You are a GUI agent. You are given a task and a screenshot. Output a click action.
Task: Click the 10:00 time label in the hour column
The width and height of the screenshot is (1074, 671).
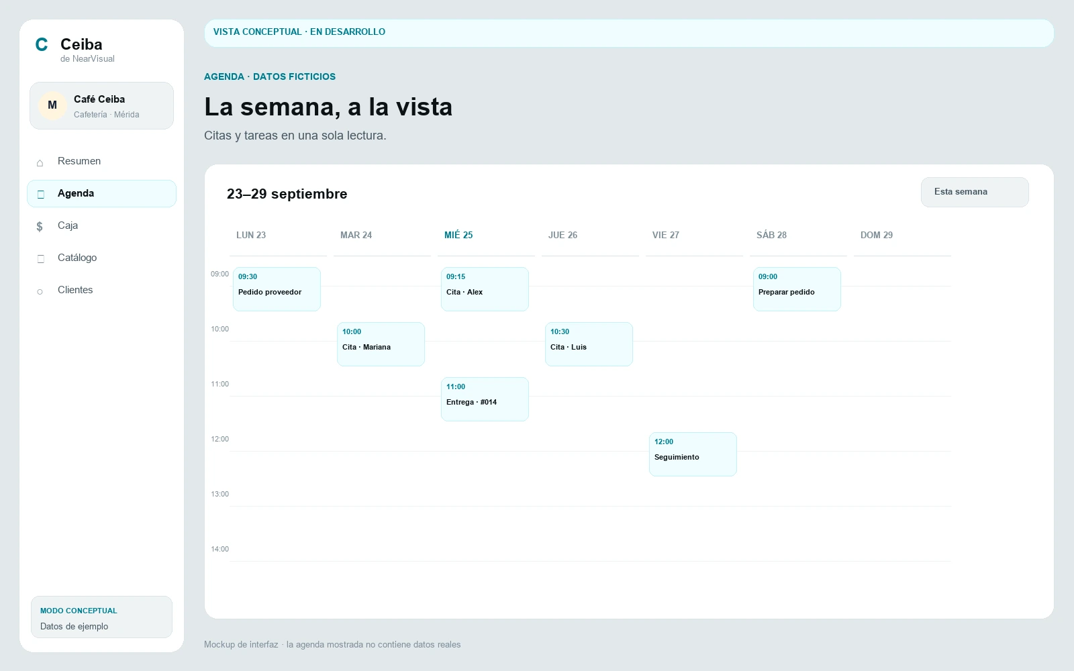point(219,329)
